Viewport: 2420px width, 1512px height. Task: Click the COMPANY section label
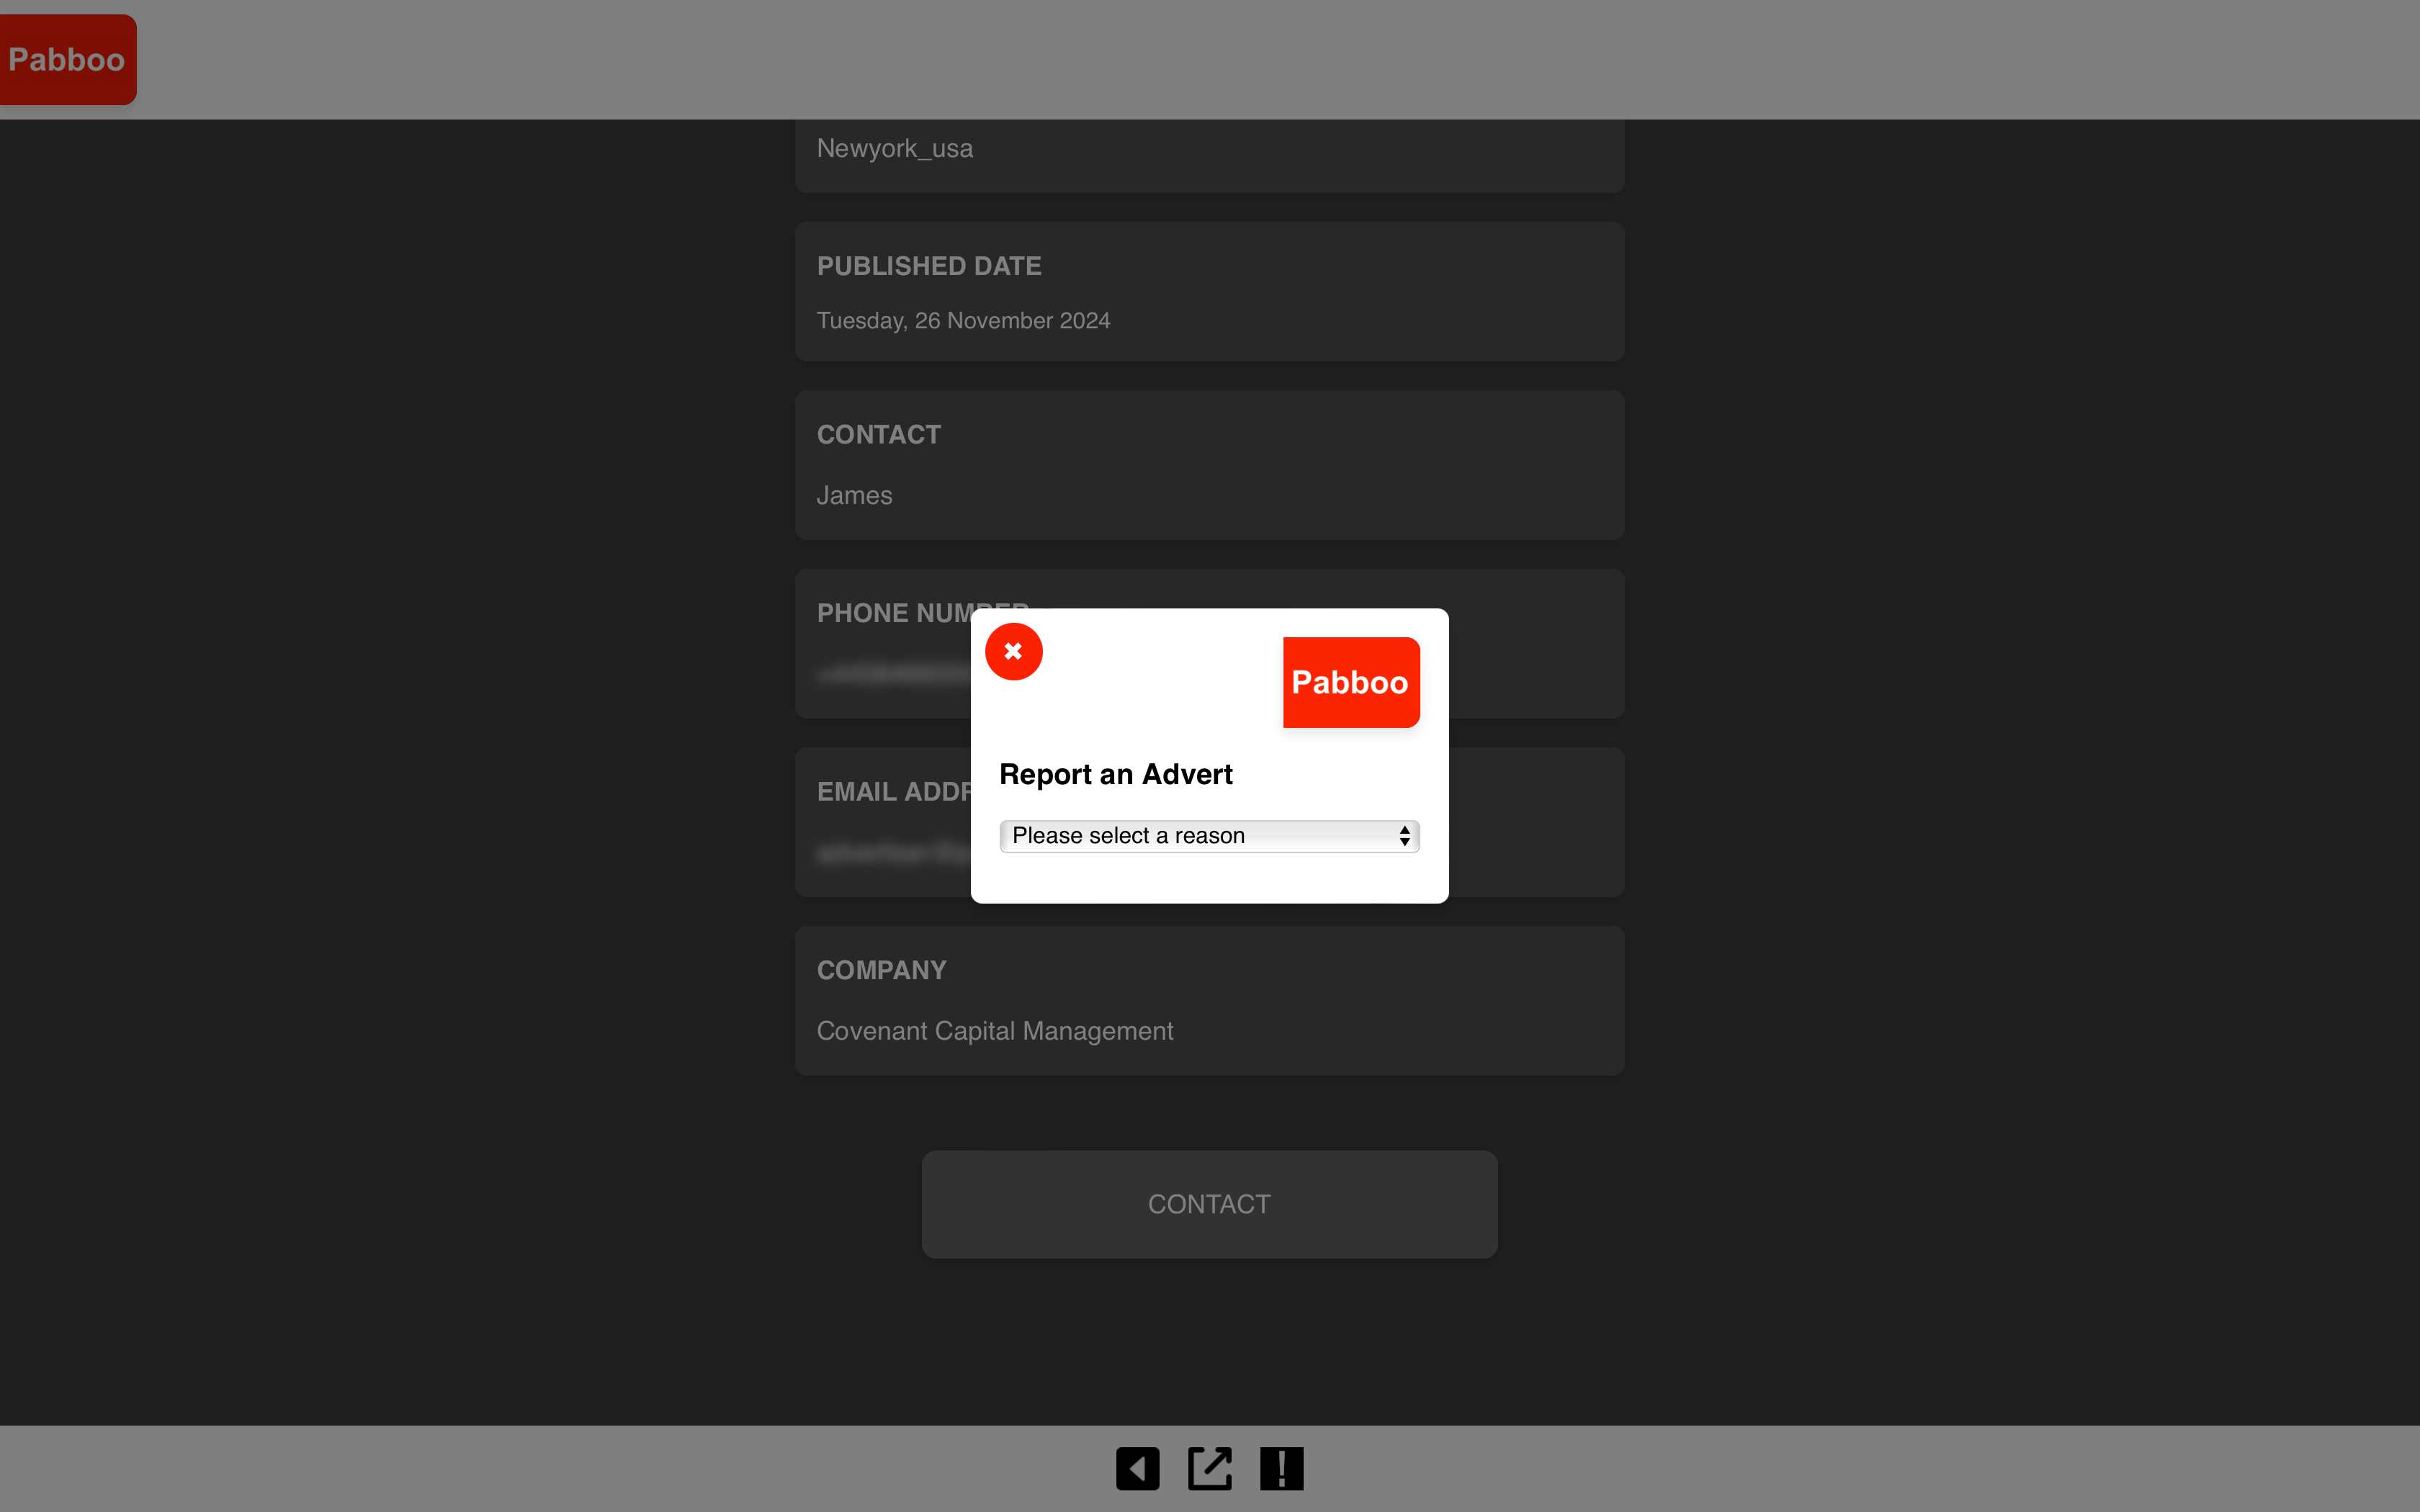tap(881, 970)
